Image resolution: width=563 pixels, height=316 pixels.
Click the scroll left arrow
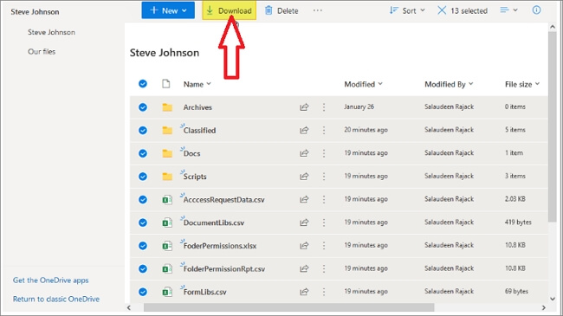click(129, 307)
